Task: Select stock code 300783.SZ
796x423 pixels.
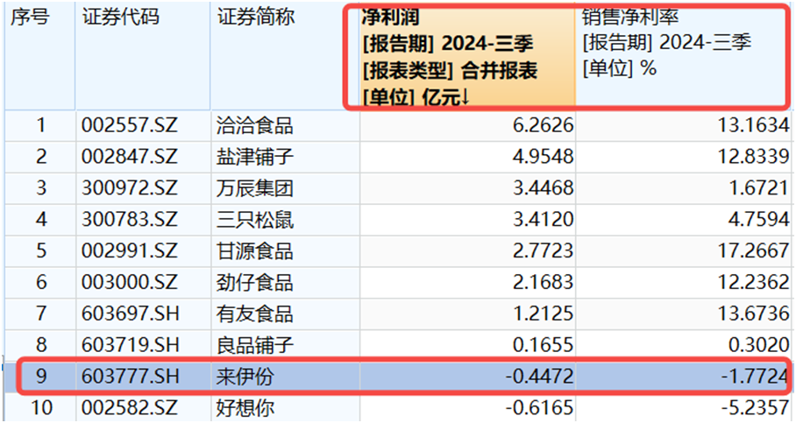Action: 130,220
